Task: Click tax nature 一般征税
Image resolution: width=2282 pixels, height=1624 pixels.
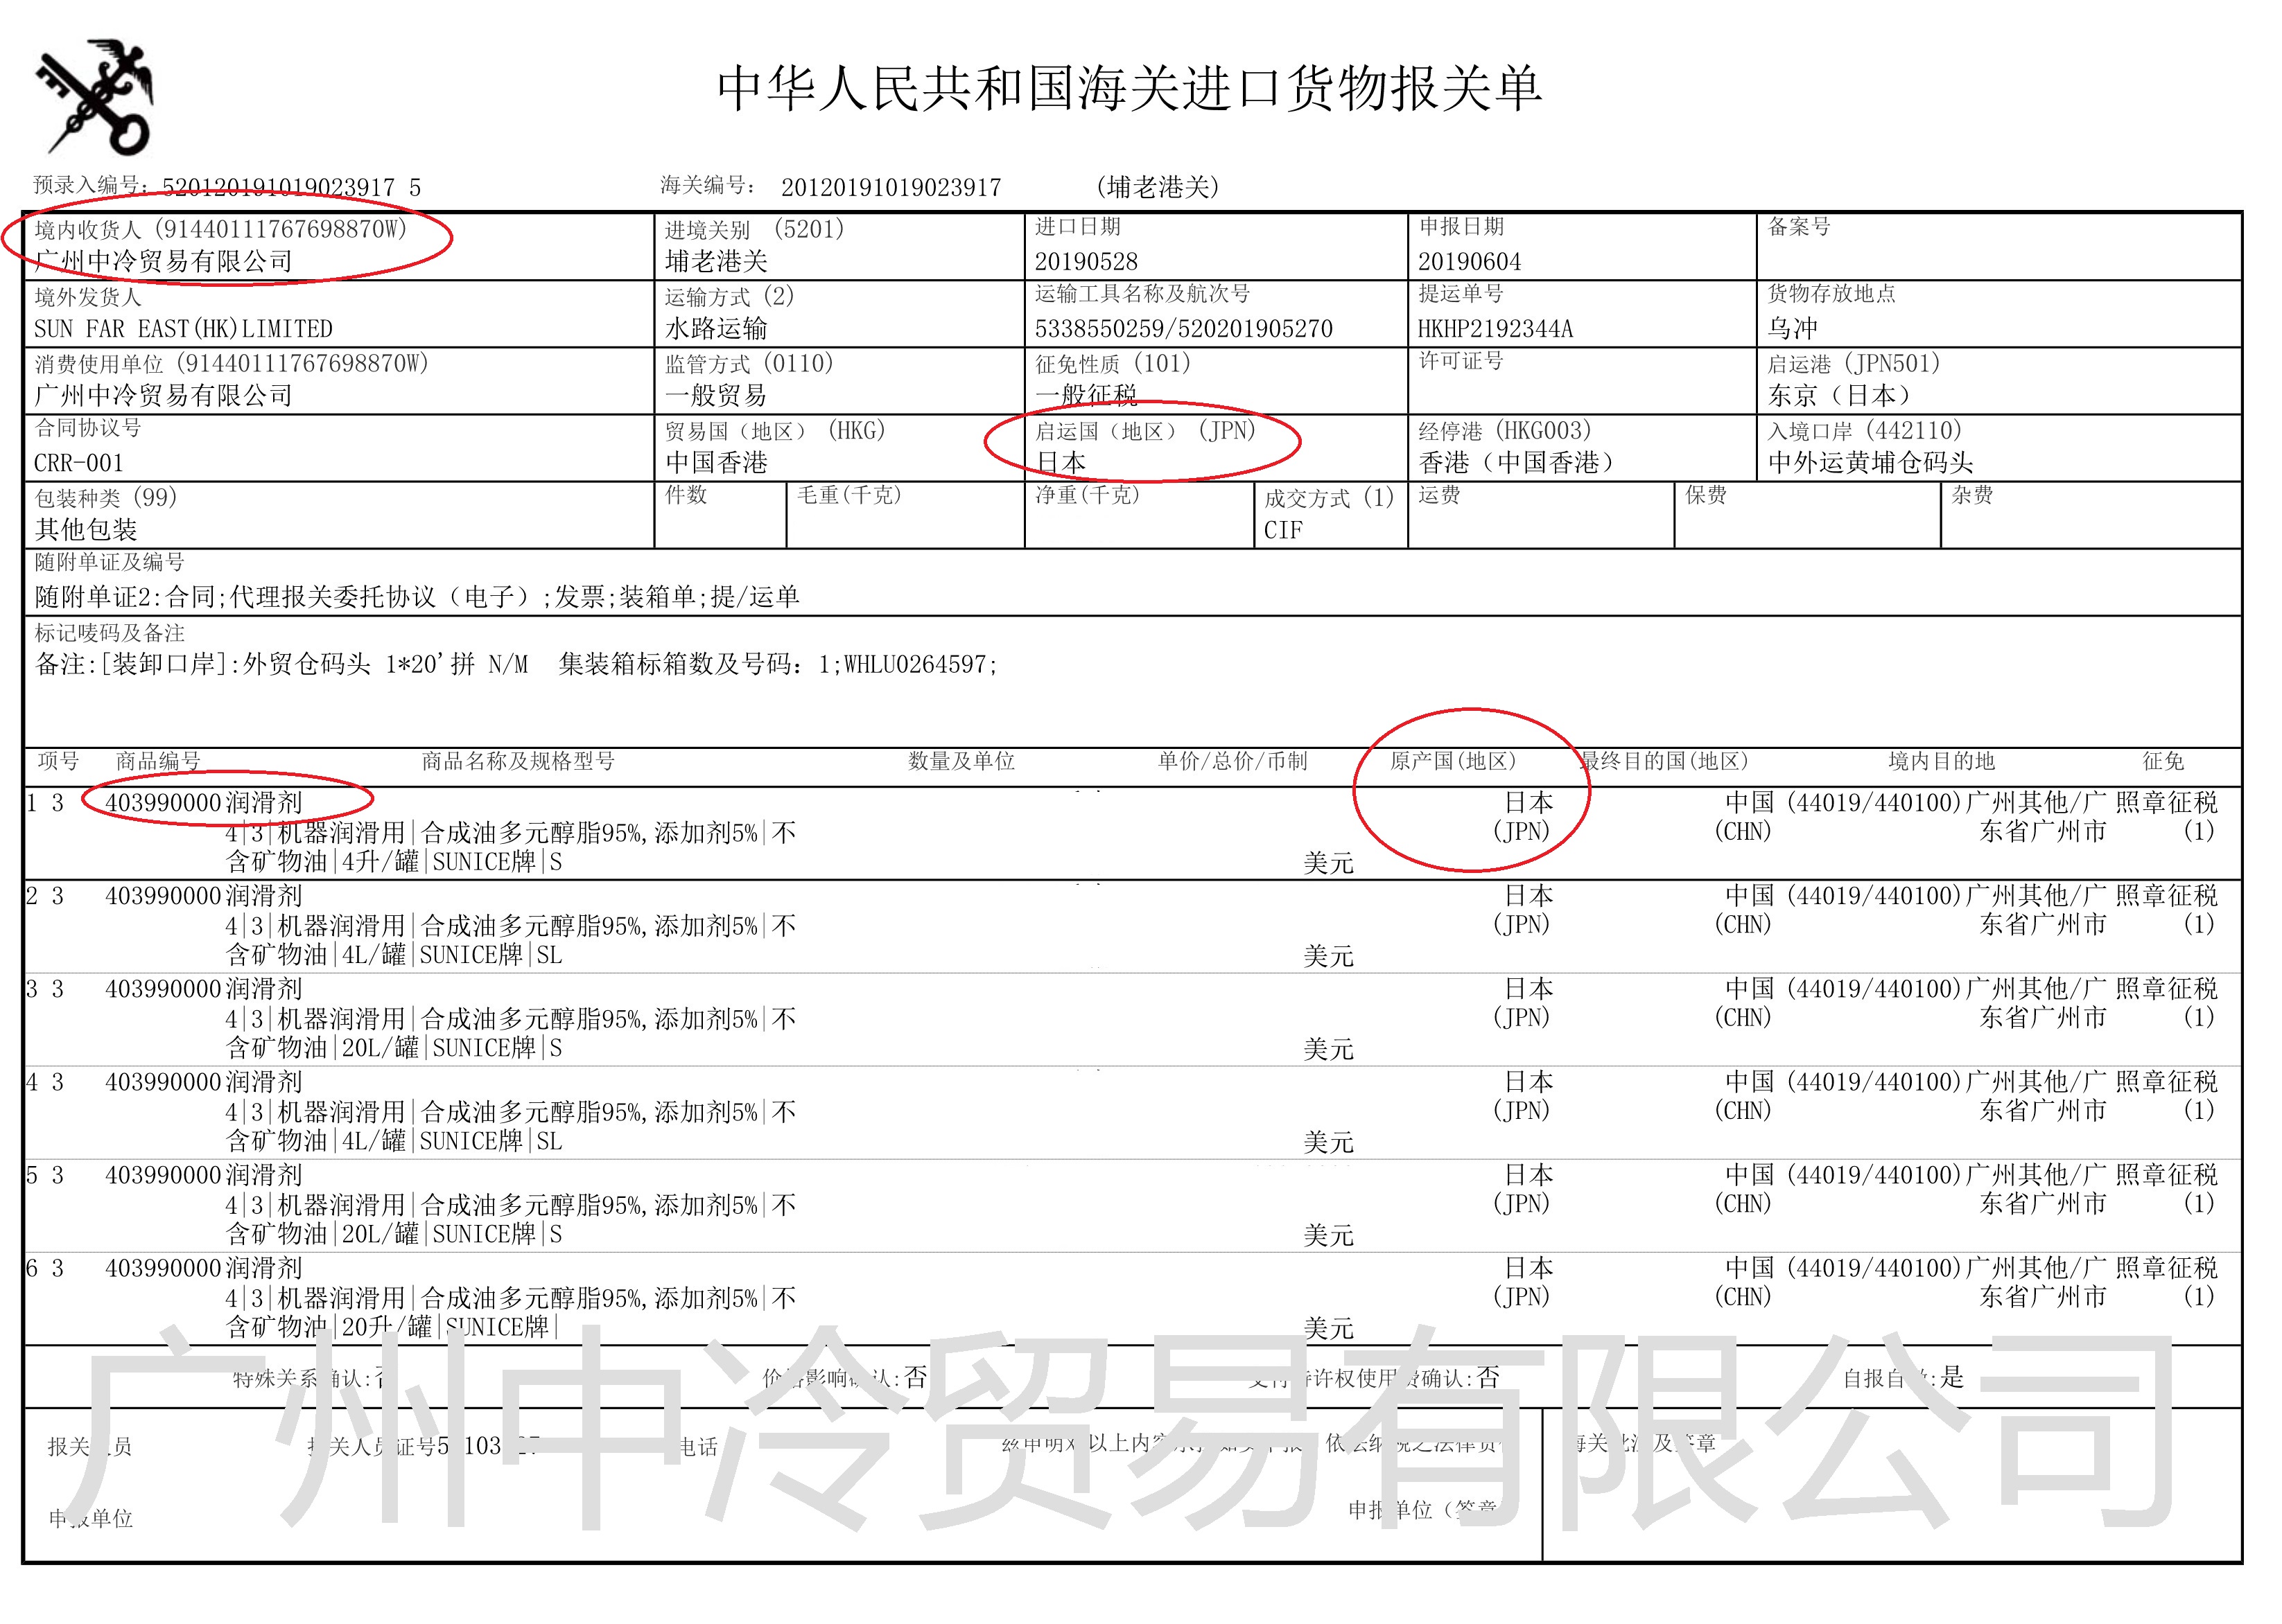Action: (1086, 395)
